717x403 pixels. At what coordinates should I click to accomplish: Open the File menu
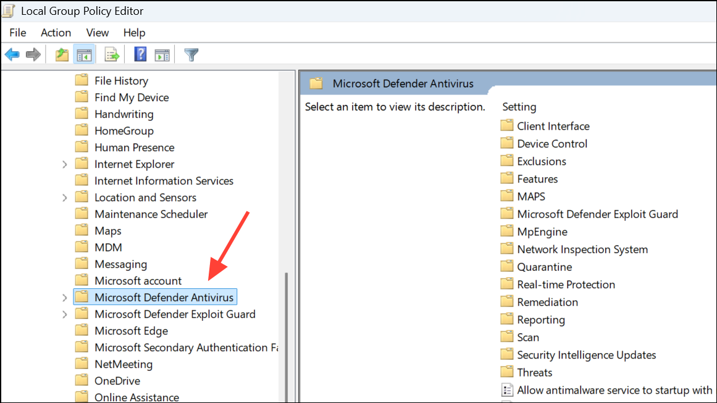(17, 33)
